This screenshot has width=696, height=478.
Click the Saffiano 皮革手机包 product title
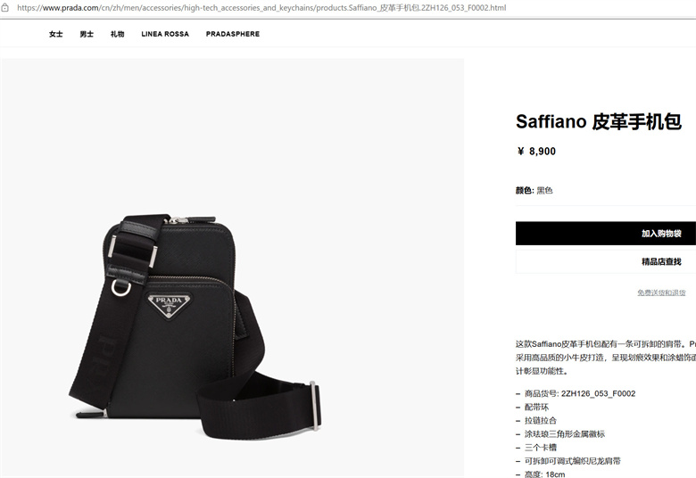tap(599, 122)
